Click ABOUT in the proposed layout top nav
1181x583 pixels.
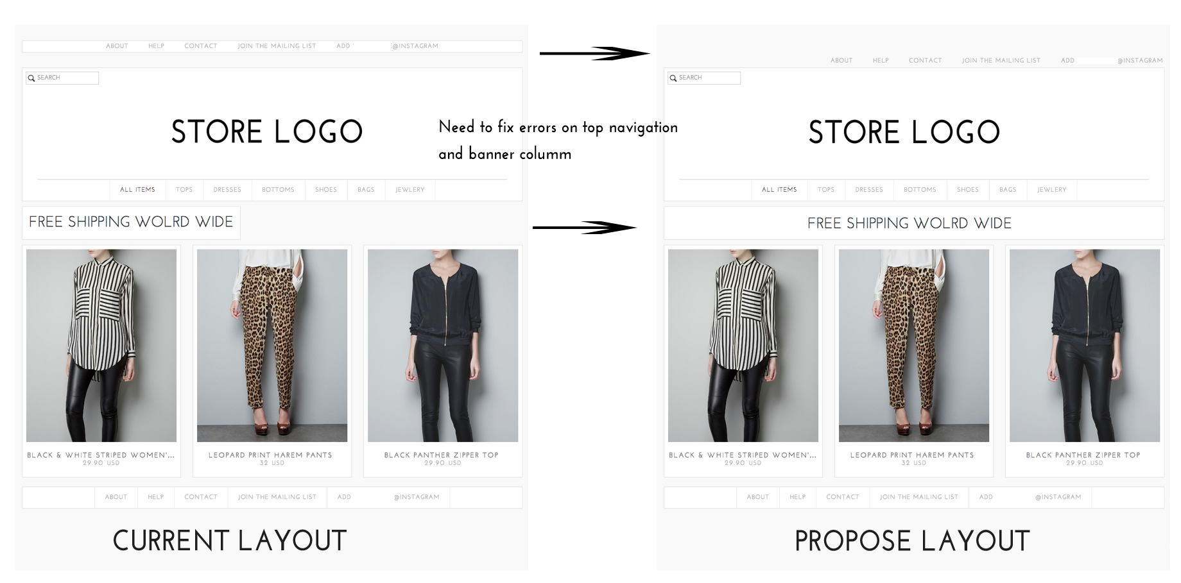pos(841,60)
